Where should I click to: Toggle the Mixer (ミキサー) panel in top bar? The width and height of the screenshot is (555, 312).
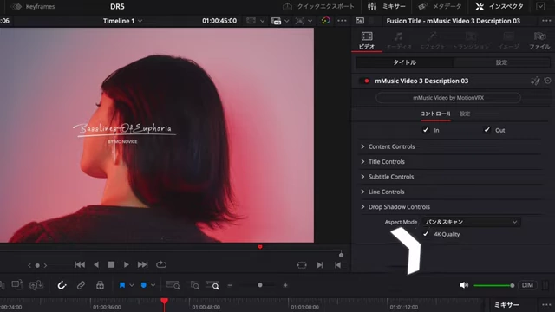click(387, 6)
